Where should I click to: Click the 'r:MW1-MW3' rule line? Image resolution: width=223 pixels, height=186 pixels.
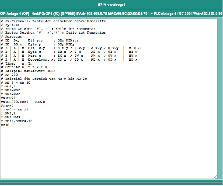tap(10, 117)
